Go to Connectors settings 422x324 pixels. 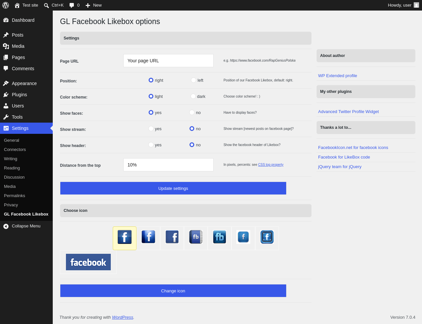(x=15, y=150)
